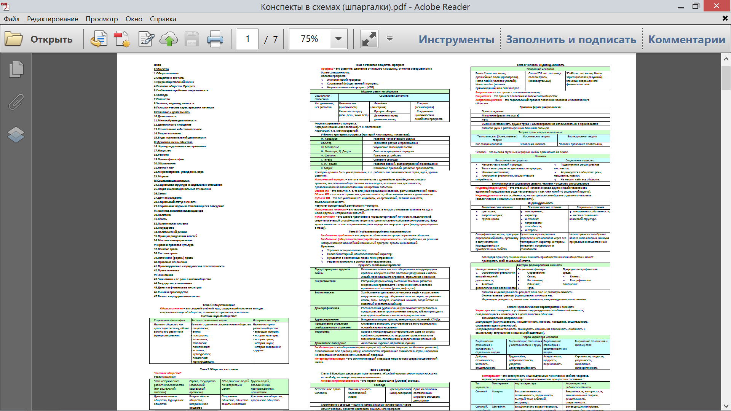The width and height of the screenshot is (731, 411).
Task: Click the 'Тема 9 Психологические характеристики личности' heading
Action: [x=540, y=307]
